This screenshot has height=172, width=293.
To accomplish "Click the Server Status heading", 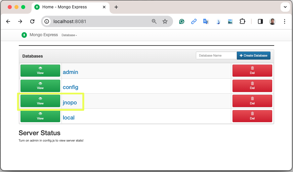I will pos(39,133).
